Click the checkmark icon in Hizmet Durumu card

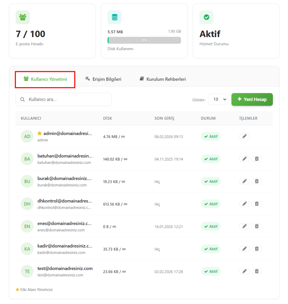click(x=206, y=17)
